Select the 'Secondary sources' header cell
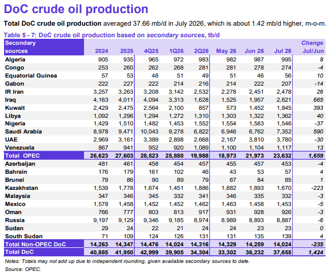335x276 pixels. pyautogui.click(x=44, y=47)
